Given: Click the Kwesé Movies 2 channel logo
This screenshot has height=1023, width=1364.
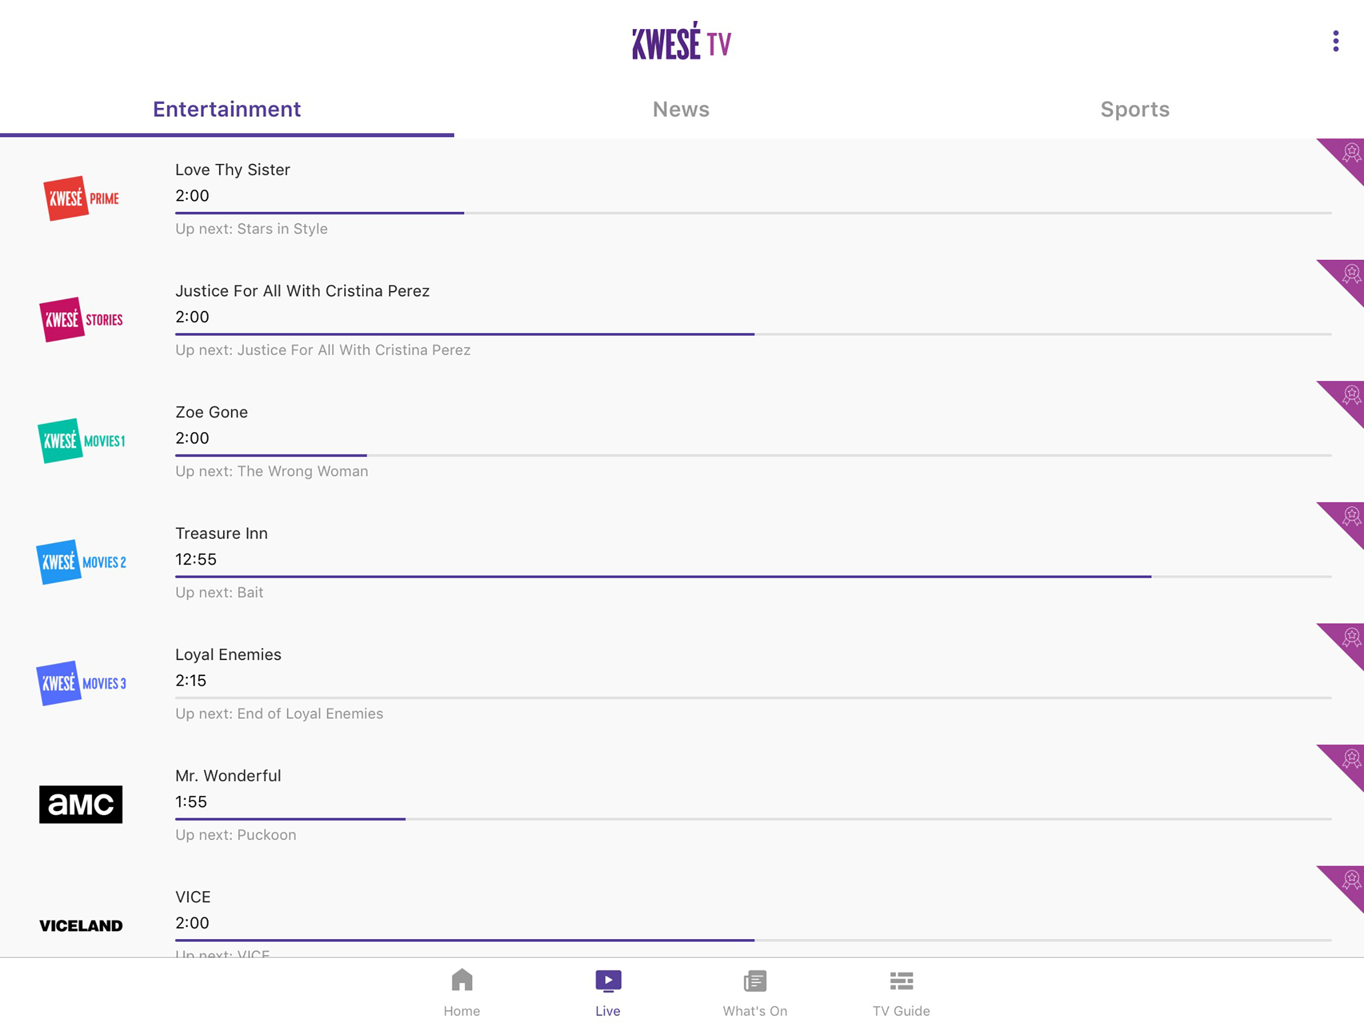Looking at the screenshot, I should (x=81, y=562).
